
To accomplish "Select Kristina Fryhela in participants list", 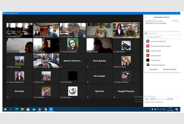I will (x=163, y=51).
